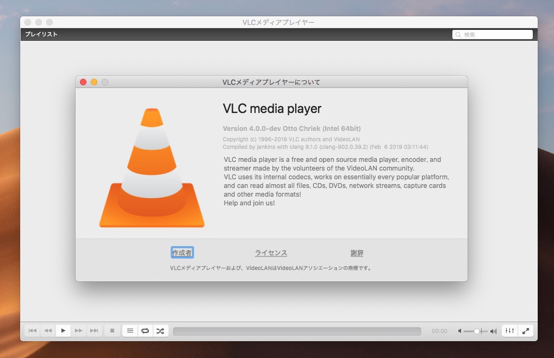This screenshot has height=358, width=554.
Task: Click the about dialog title VLCメディアプレイヤーについて
Action: pos(271,82)
